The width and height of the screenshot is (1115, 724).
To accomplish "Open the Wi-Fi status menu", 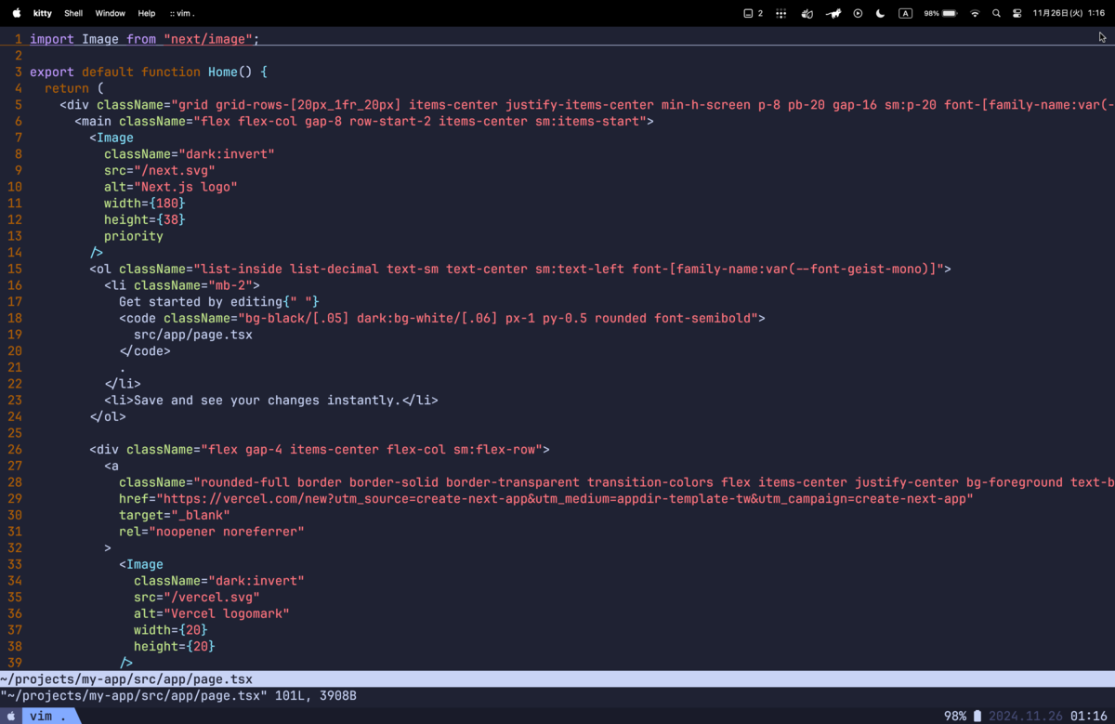I will tap(975, 13).
